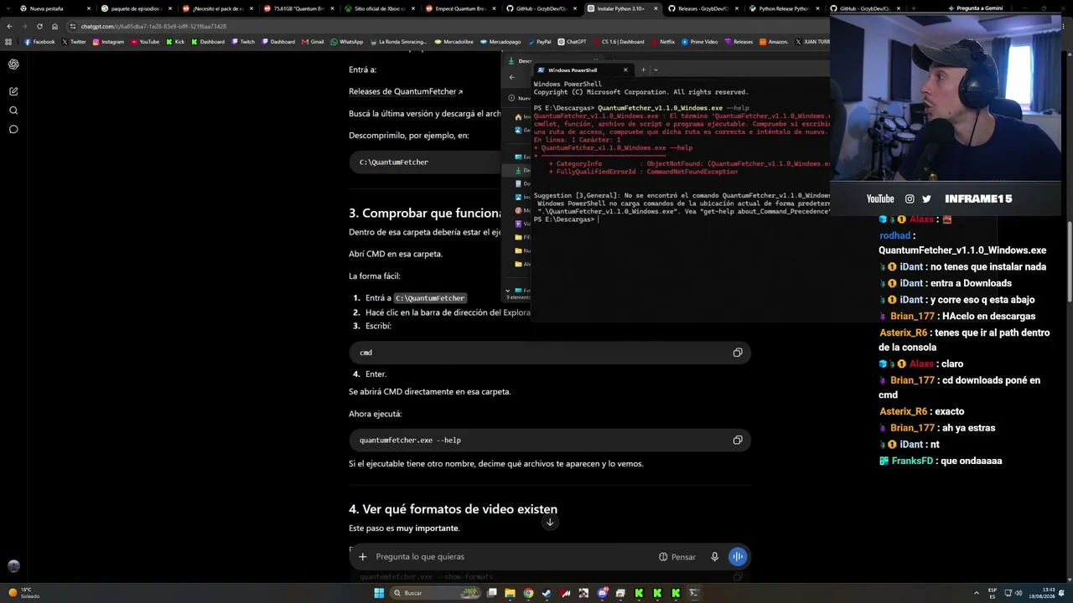Open the YouTube bookmark

145,41
